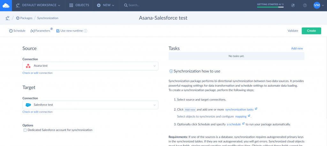Enable Dedicated Salesforce account for synchronization
Image resolution: width=327 pixels, height=146 pixels.
pos(25,130)
